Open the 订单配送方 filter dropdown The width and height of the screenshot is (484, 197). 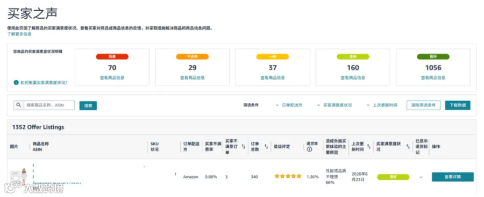(289, 105)
